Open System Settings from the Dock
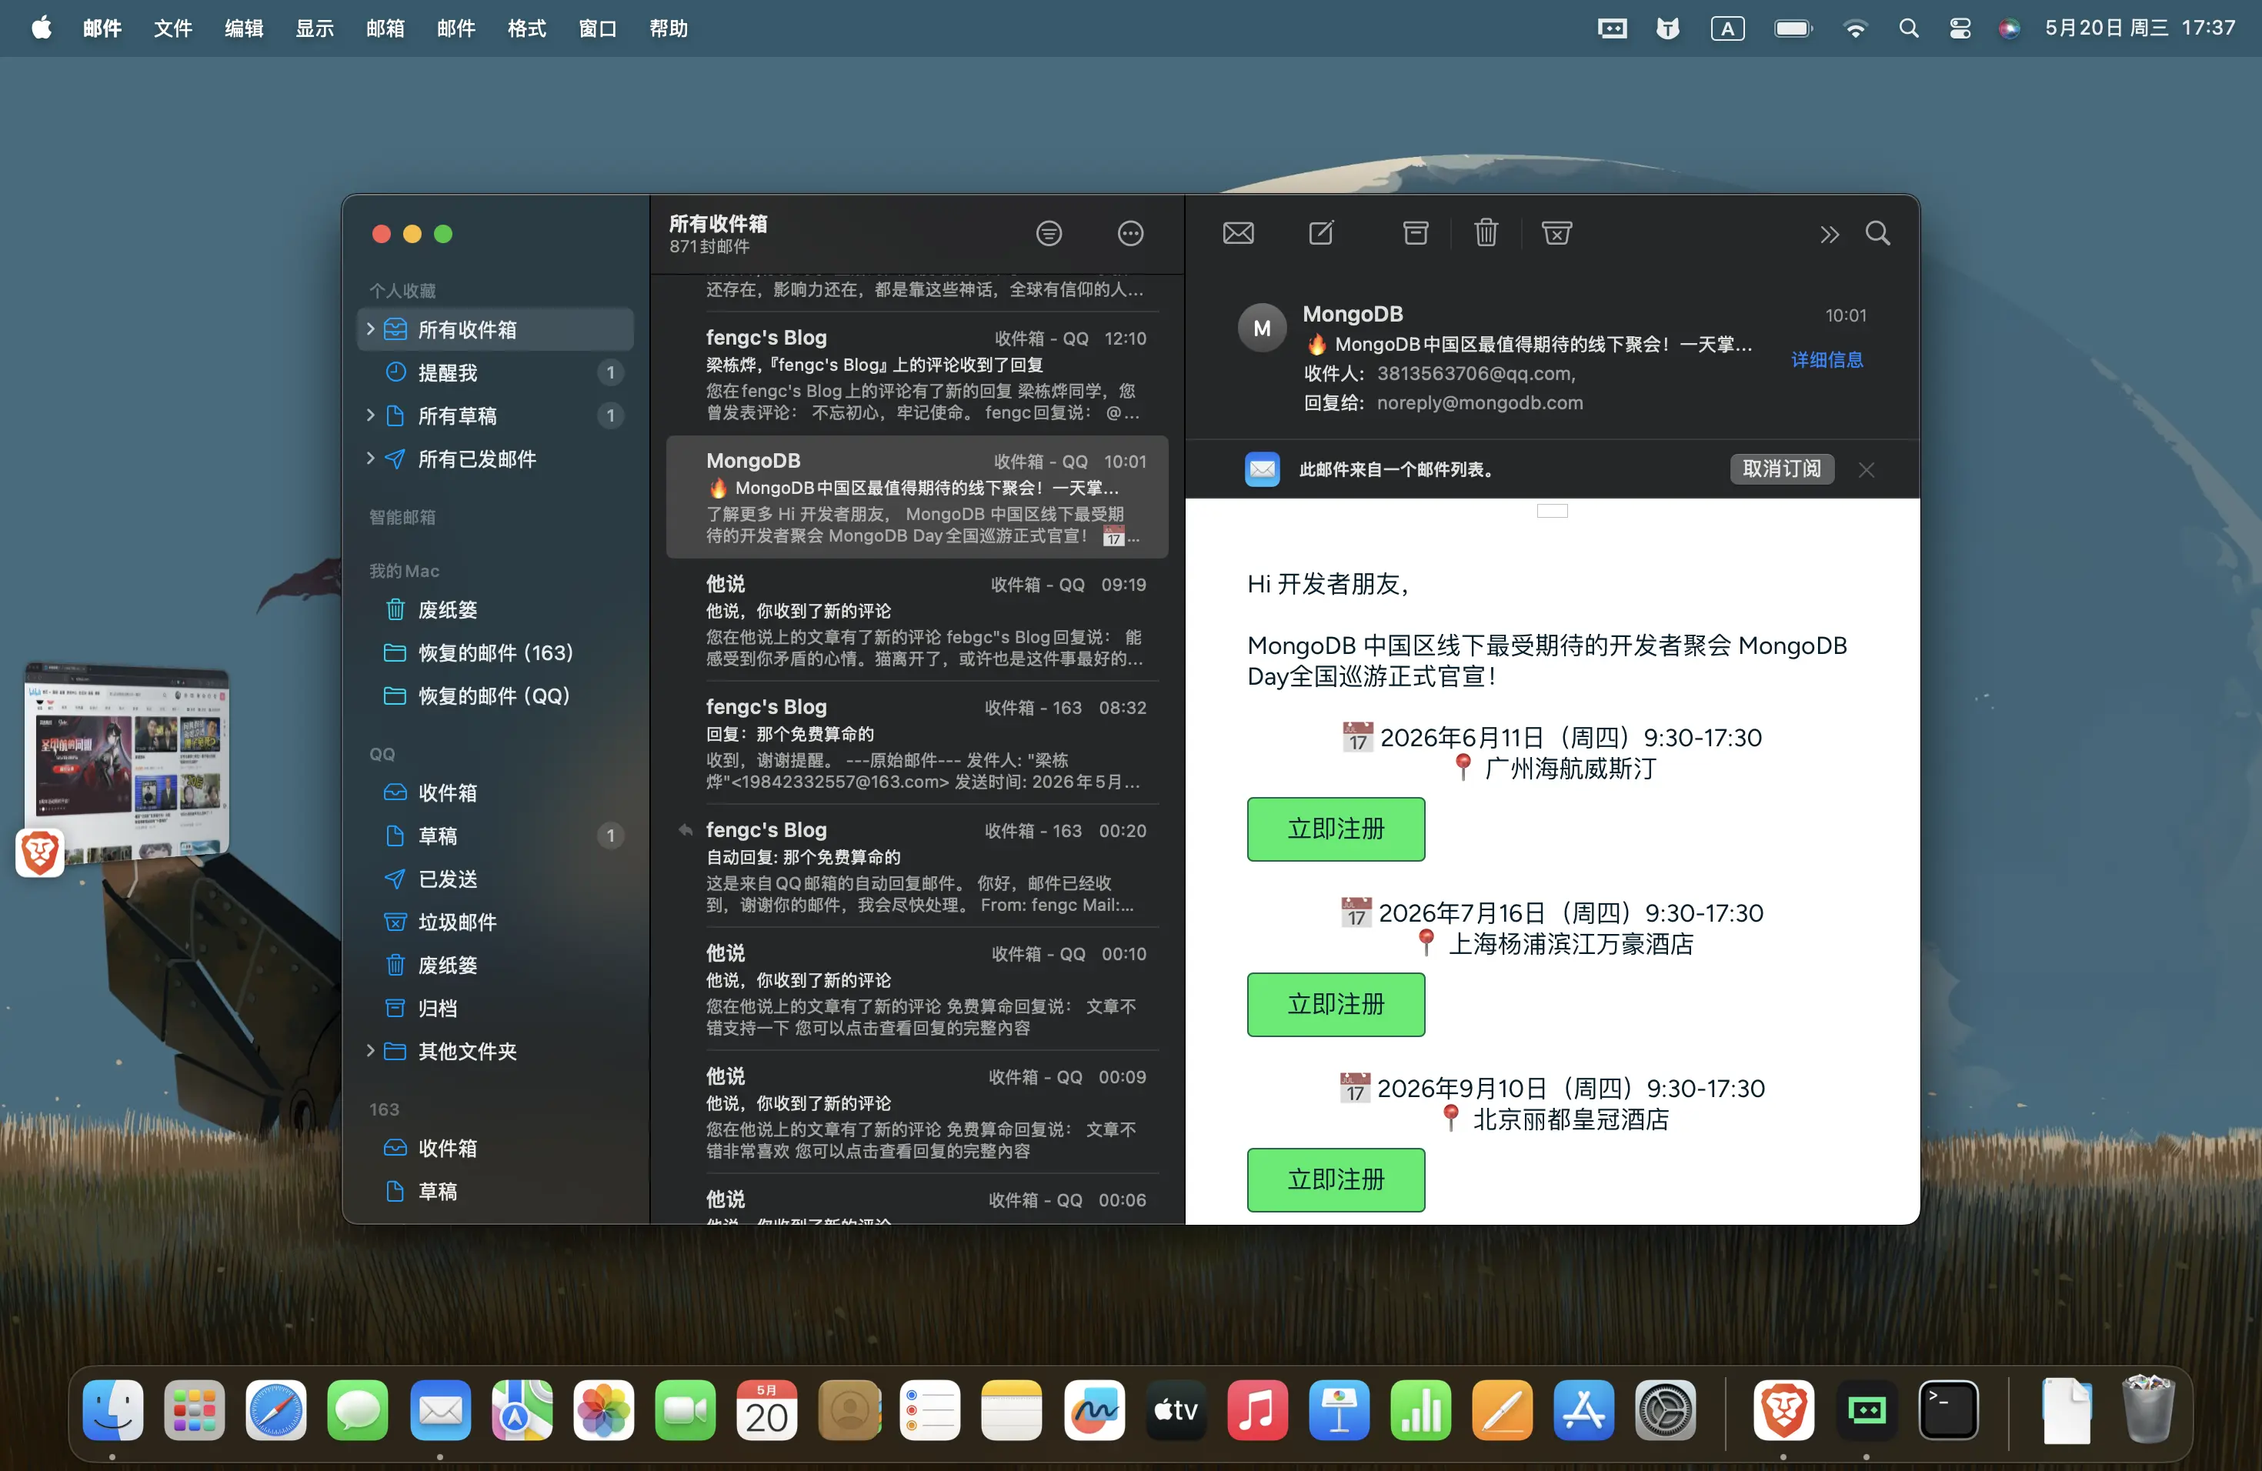2262x1471 pixels. (1665, 1409)
